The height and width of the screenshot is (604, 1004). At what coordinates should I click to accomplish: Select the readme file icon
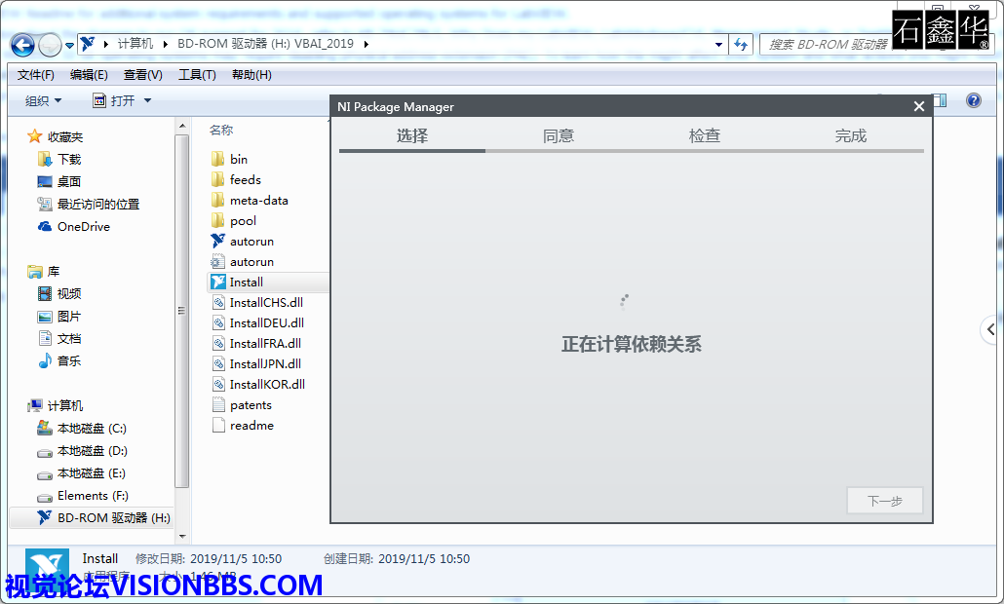(x=217, y=425)
